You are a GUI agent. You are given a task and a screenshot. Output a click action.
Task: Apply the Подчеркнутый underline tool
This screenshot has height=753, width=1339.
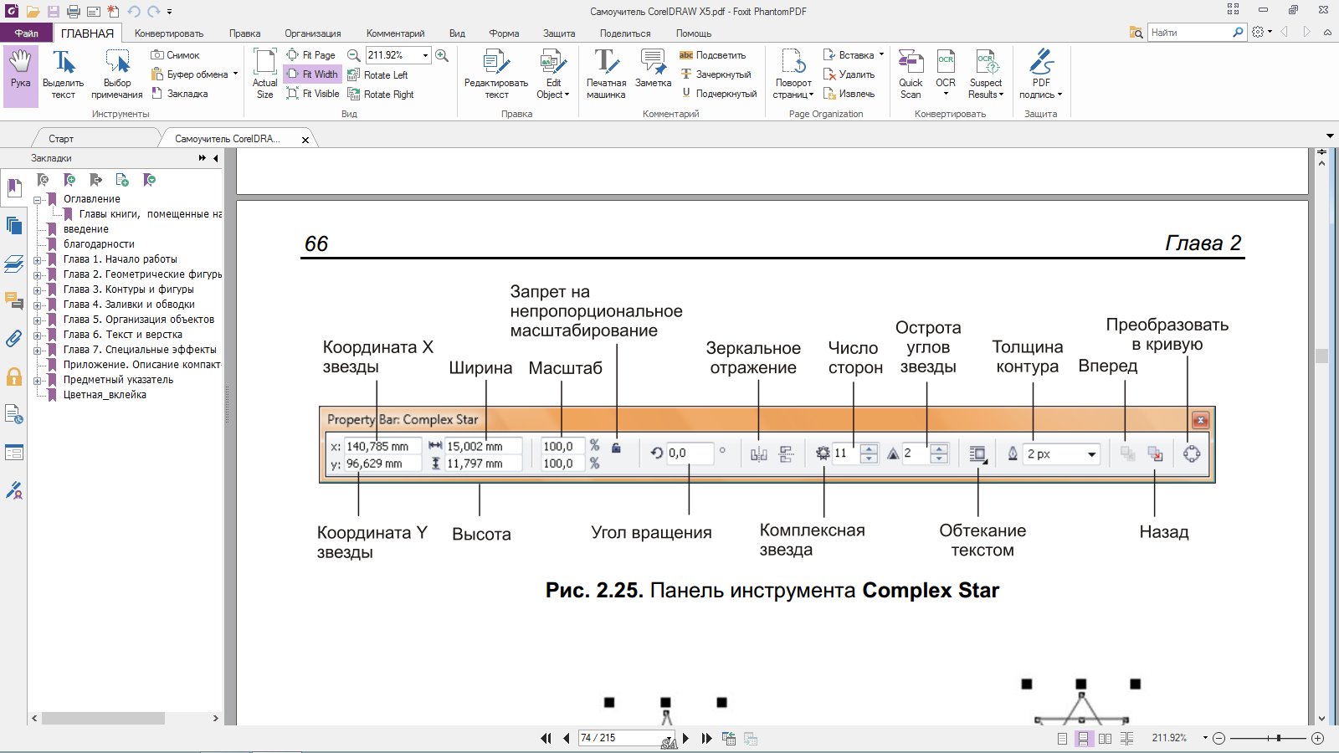click(x=719, y=94)
